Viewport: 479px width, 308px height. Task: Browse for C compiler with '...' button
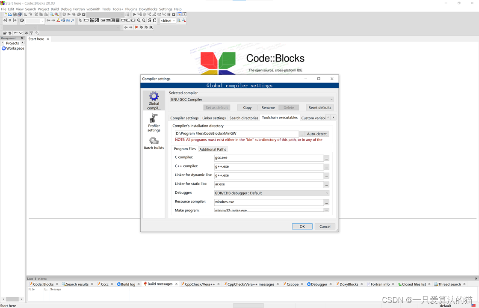pyautogui.click(x=327, y=158)
